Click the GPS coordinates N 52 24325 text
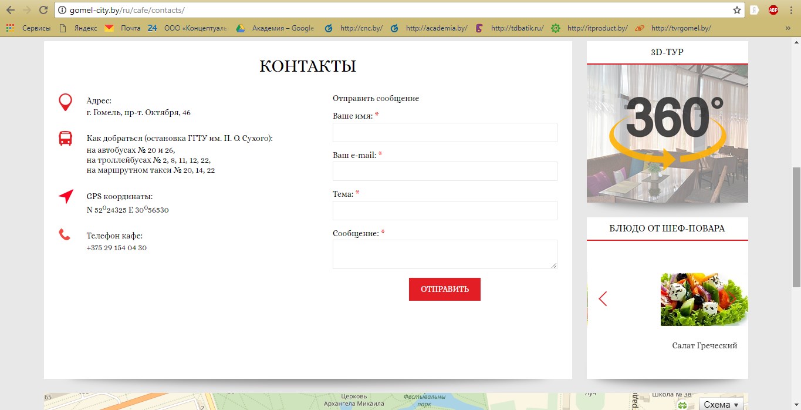Viewport: 801px width, 410px height. [x=127, y=210]
